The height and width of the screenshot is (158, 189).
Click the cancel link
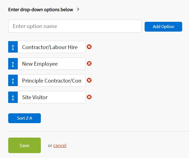60,145
